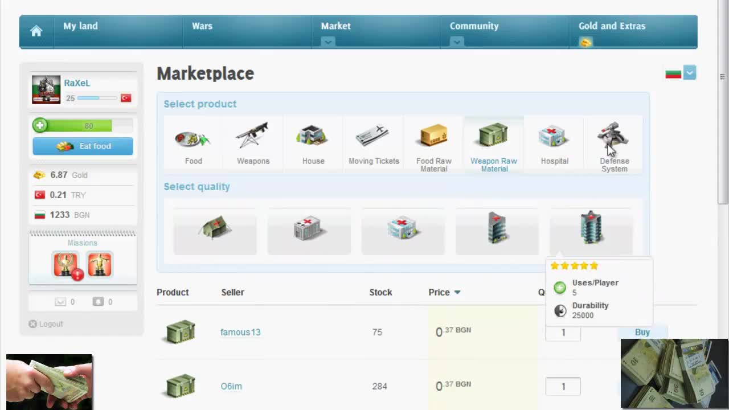
Task: Click the gold icon under Gold and Extras
Action: 585,42
